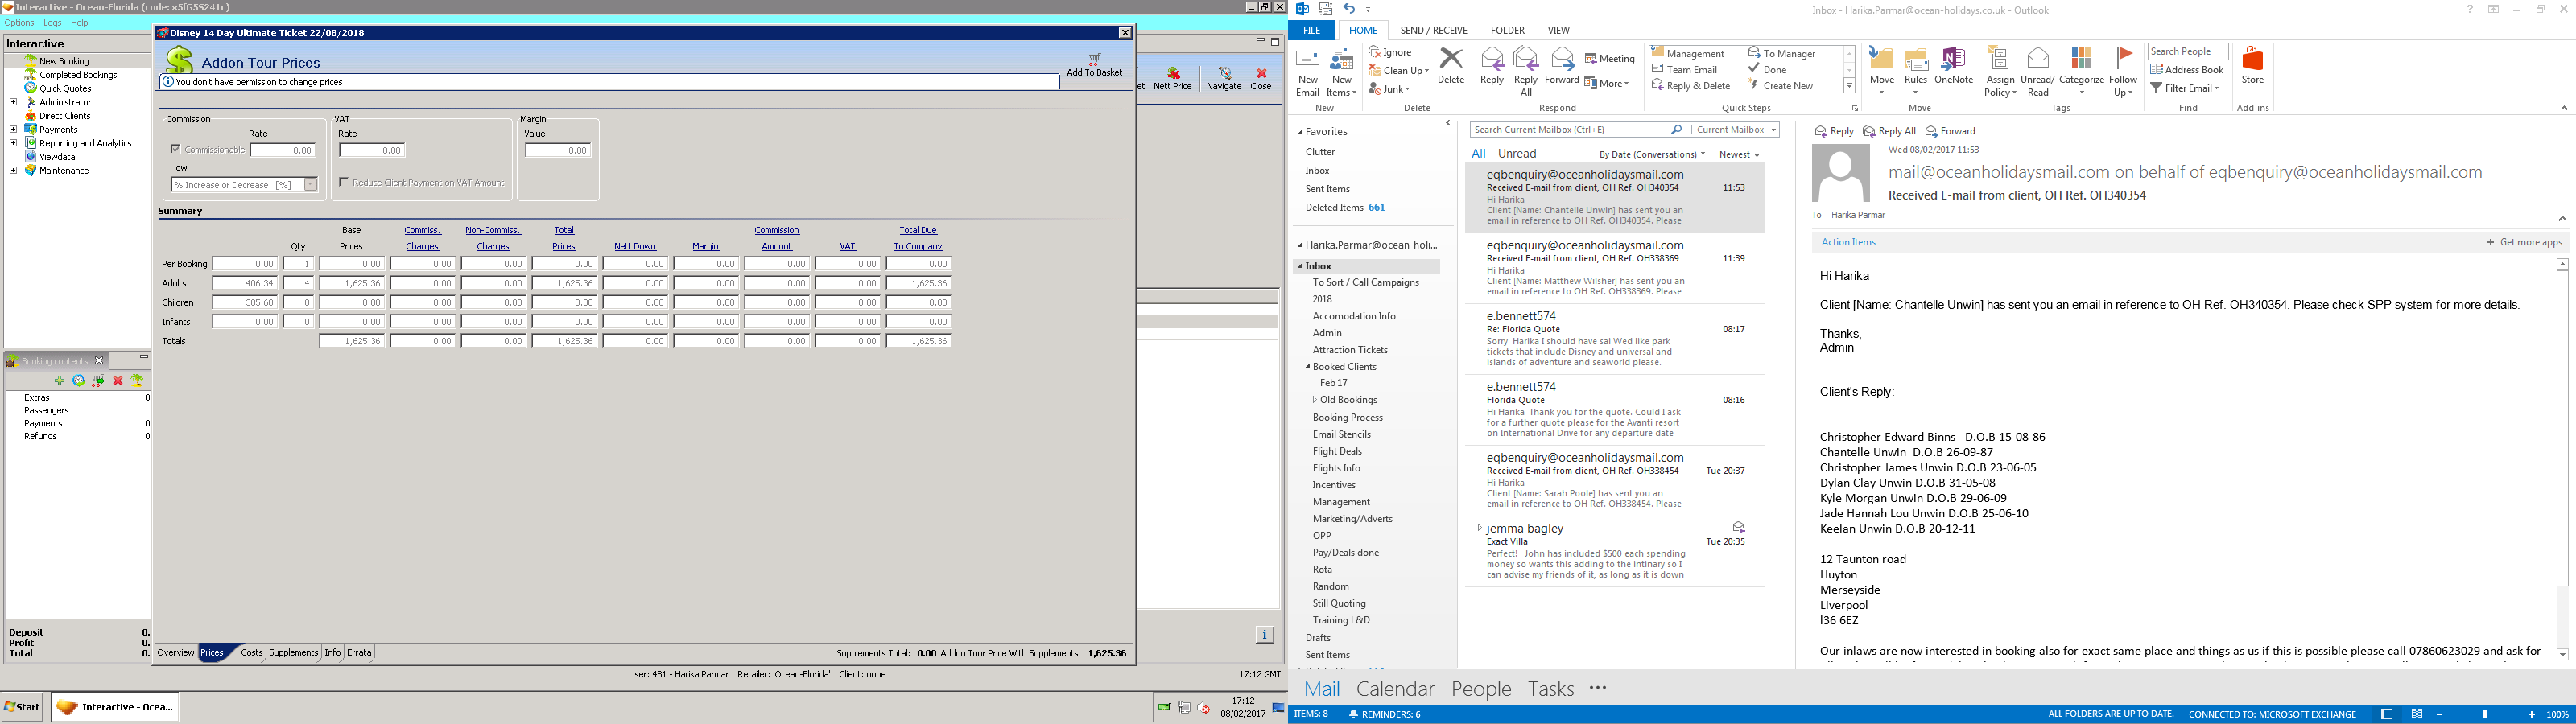Expand the Maintenance tree node
This screenshot has width=2576, height=724.
tap(13, 171)
